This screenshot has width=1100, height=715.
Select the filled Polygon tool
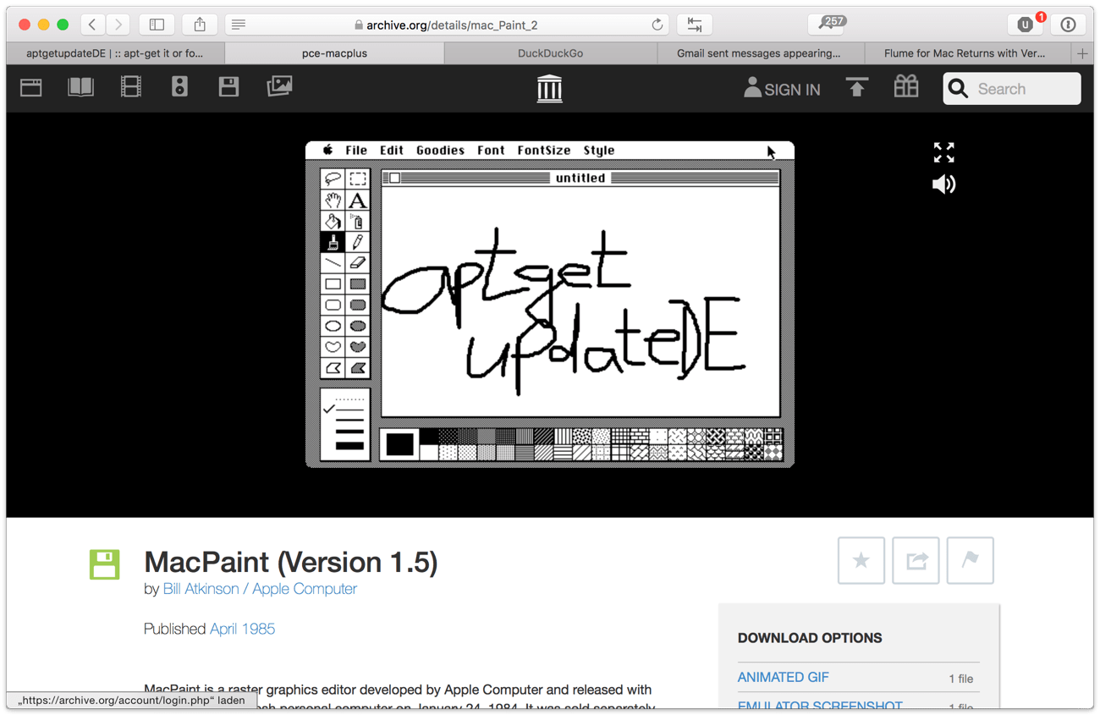tap(358, 368)
